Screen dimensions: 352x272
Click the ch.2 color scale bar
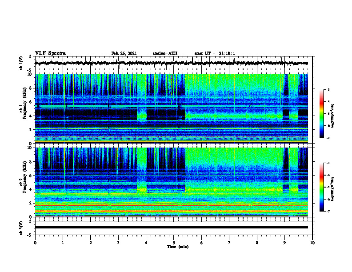pyautogui.click(x=322, y=187)
